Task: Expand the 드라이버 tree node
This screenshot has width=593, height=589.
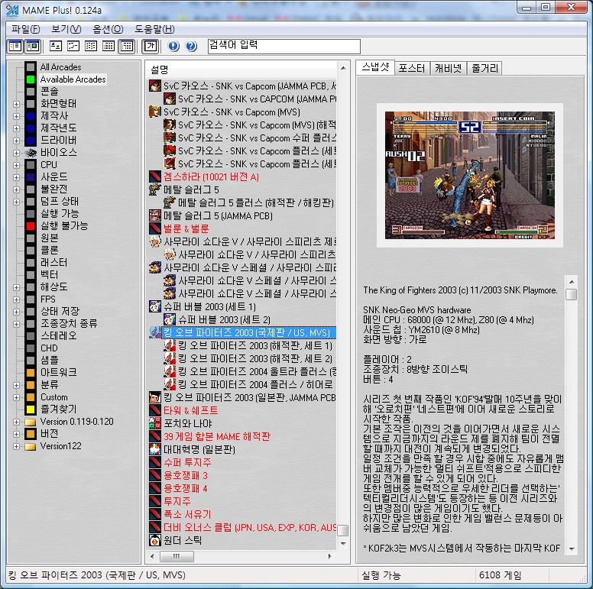Action: point(16,141)
